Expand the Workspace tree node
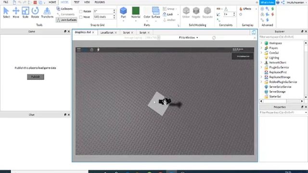This screenshot has height=173, width=308. pos(261,43)
